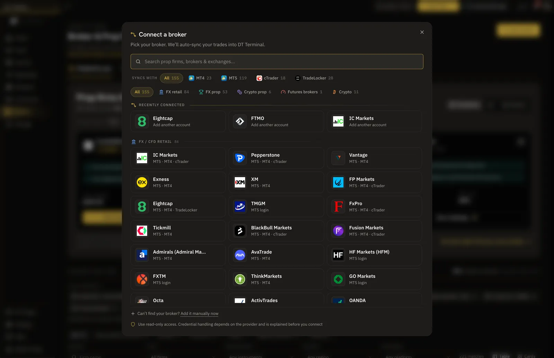
Task: Click AvaTrade name text
Action: (261, 252)
